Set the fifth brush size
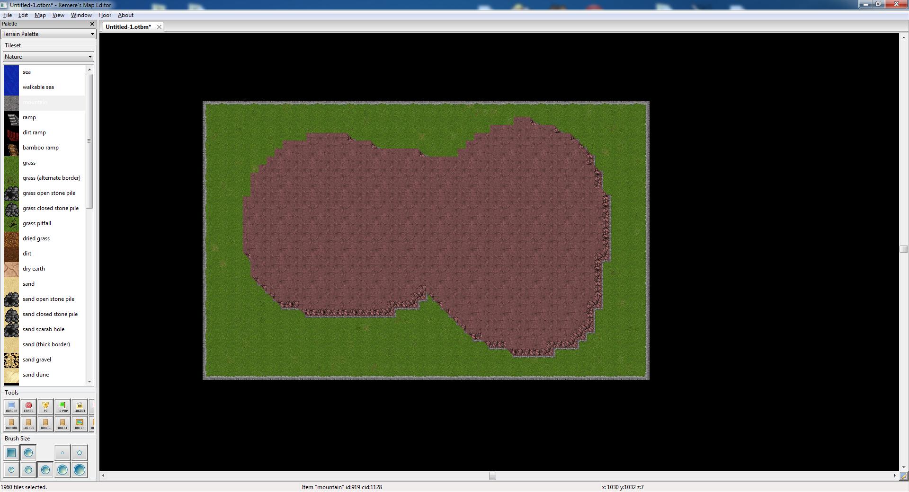 click(x=45, y=470)
